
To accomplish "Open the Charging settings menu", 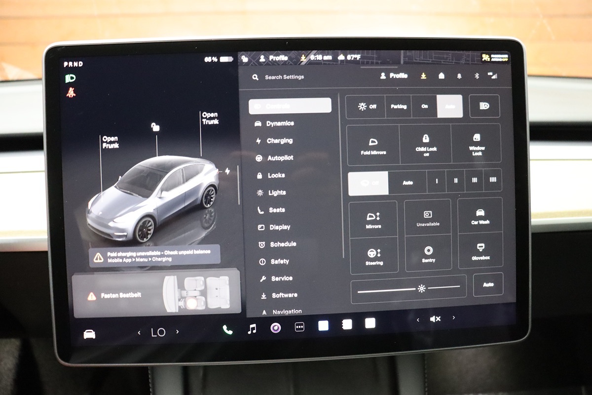I will pos(279,141).
